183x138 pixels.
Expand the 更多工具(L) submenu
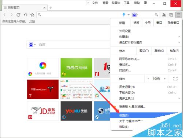click(146, 98)
